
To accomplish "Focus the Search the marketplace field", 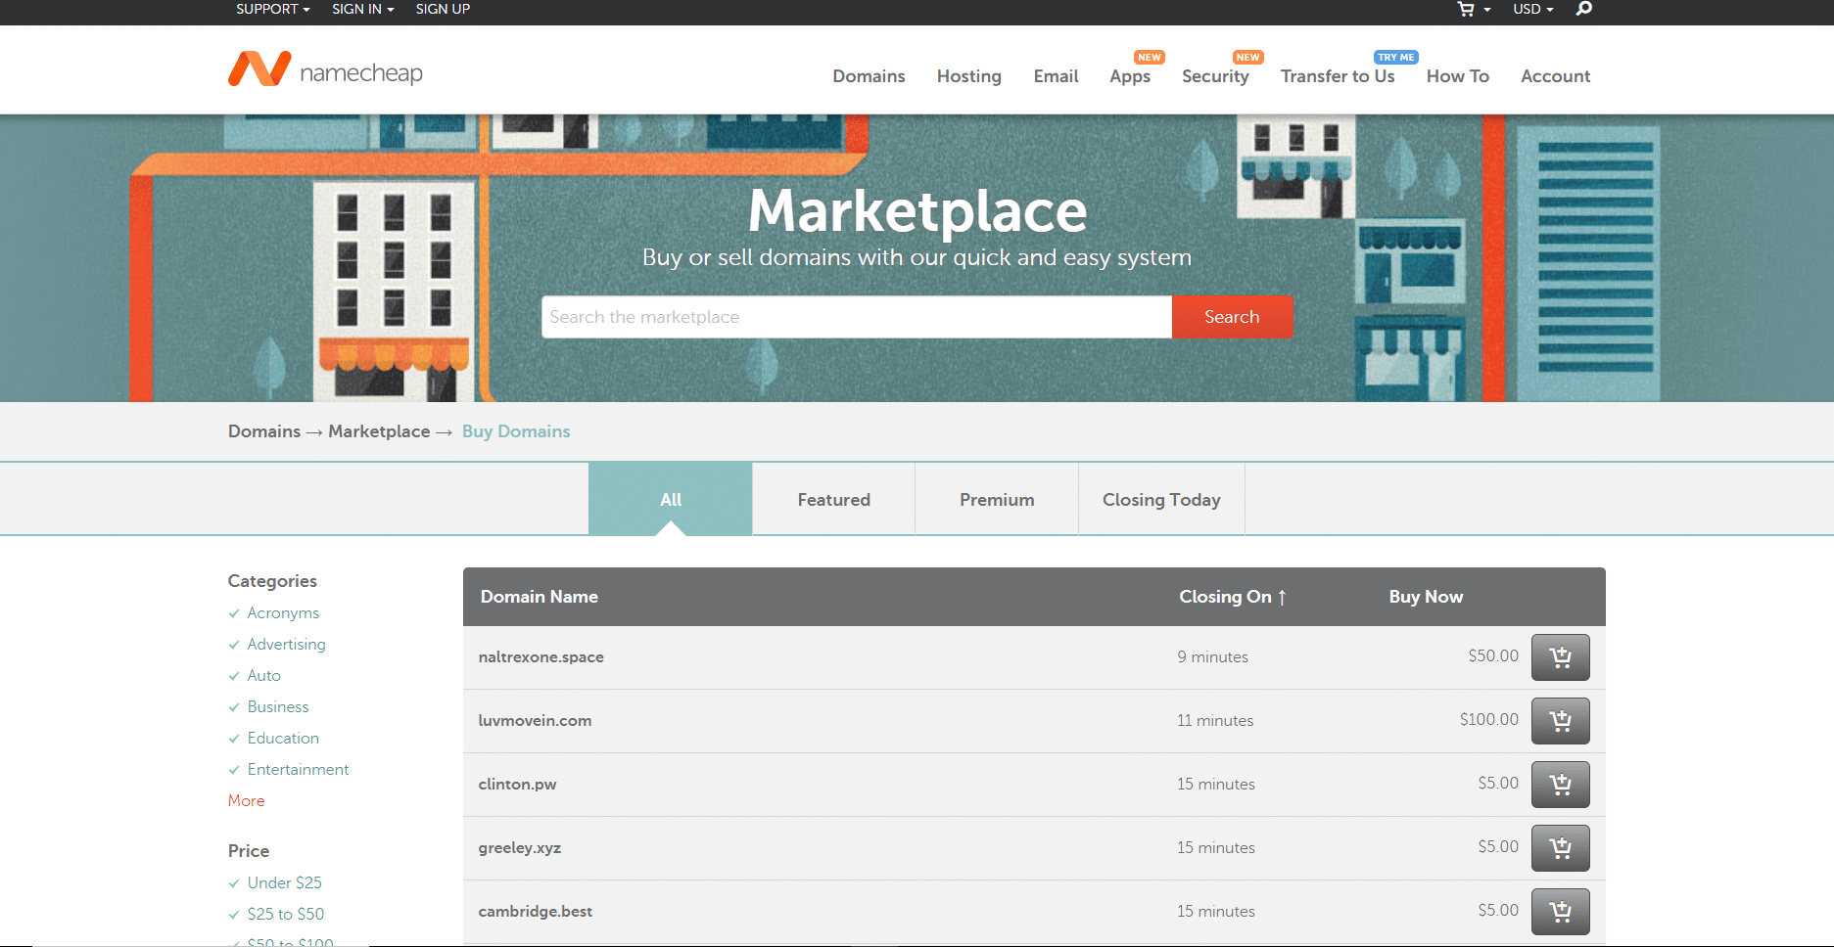I will point(857,317).
